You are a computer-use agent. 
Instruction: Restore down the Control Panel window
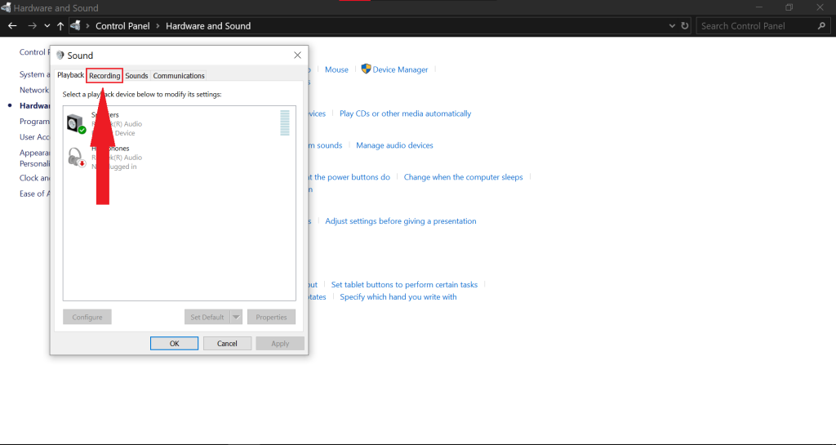(x=789, y=7)
